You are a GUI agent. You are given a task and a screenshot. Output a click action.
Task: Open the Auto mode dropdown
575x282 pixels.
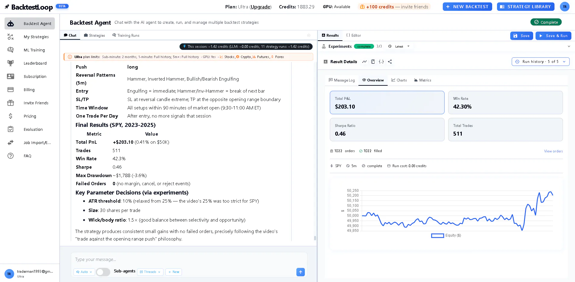[x=84, y=272]
